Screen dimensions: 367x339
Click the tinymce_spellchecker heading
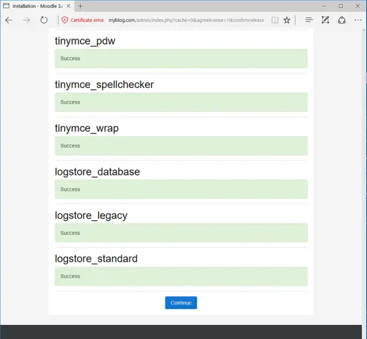click(x=104, y=85)
